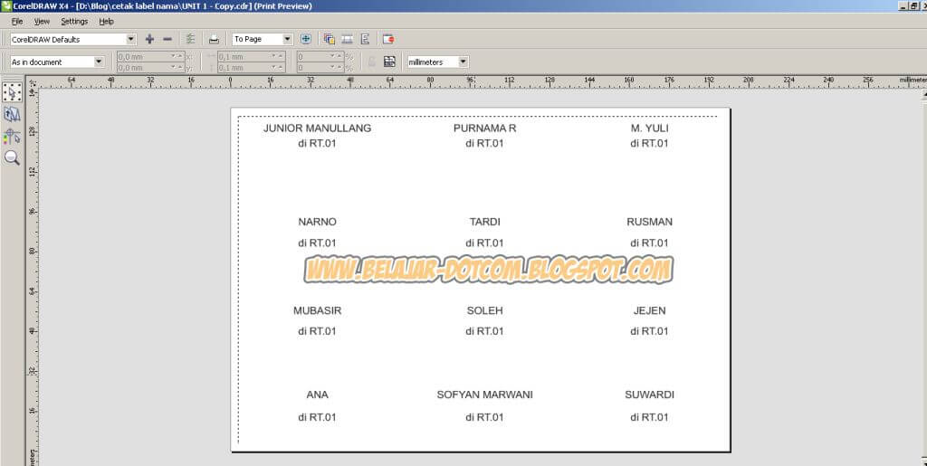The image size is (927, 466).
Task: Click the maintain aspect ratio lock icon
Action: click(372, 62)
